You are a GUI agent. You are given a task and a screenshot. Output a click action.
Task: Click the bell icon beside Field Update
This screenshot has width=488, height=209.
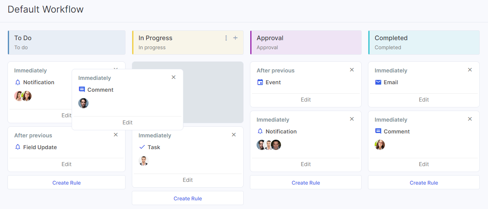pos(17,147)
